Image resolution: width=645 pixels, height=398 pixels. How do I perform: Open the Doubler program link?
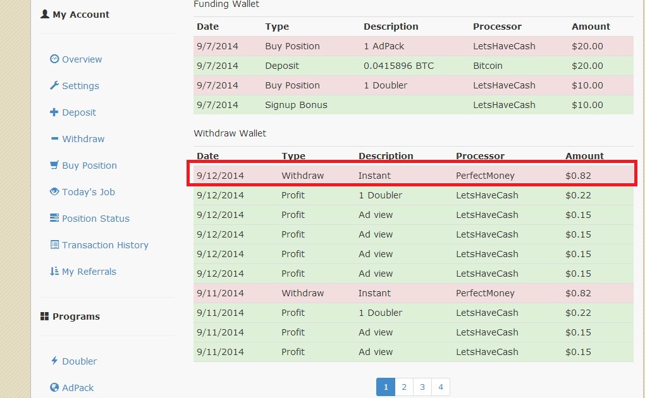pyautogui.click(x=79, y=361)
